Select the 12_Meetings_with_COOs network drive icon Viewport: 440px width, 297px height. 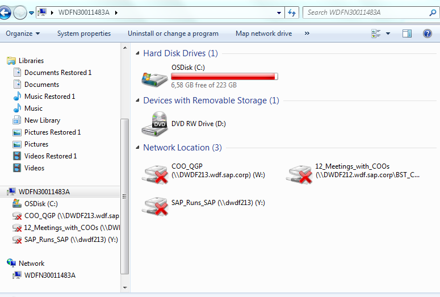pos(299,174)
